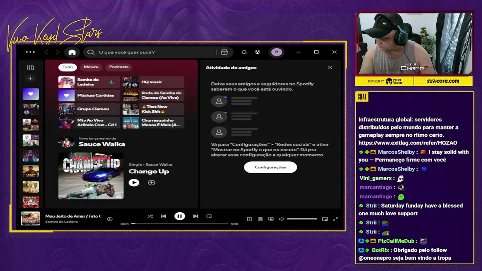Click 'MarcosShelby' in the 'I stay solid' message

[397, 152]
